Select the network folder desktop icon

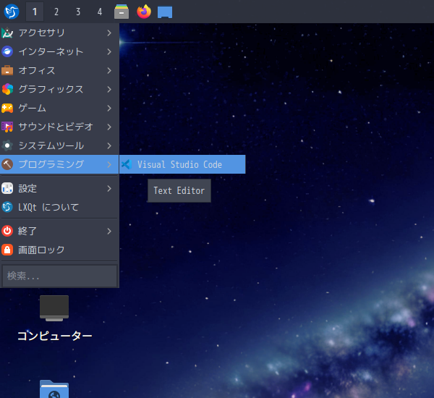click(54, 389)
